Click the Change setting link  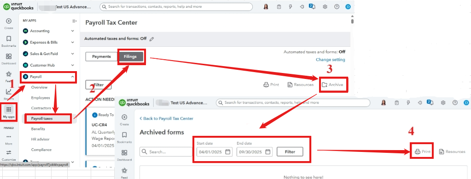[331, 60]
